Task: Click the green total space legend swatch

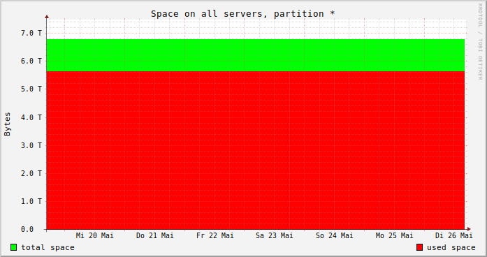Action: [14, 247]
